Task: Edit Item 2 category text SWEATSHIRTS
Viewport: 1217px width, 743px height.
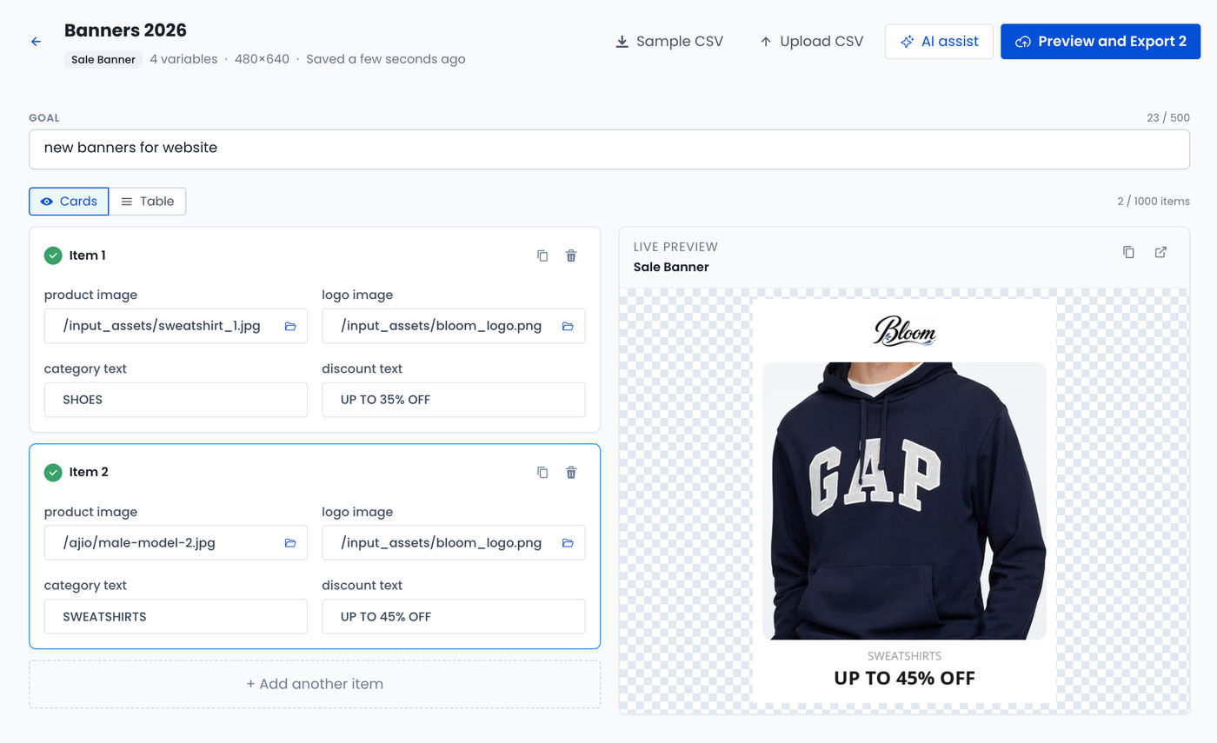Action: 176,616
